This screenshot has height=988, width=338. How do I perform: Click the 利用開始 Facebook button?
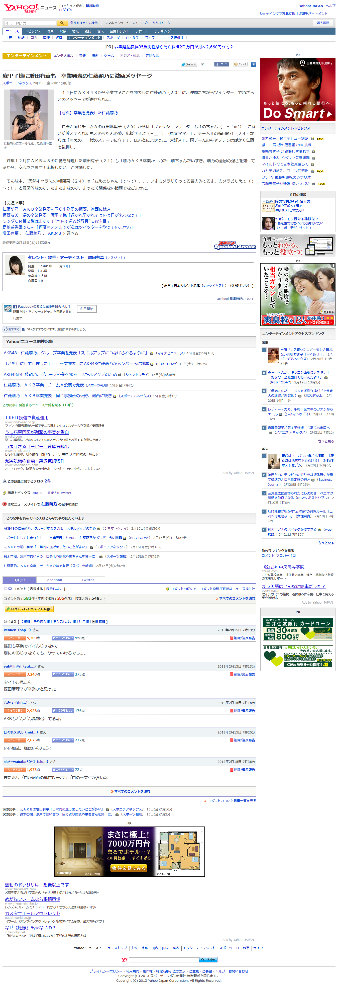(87, 309)
